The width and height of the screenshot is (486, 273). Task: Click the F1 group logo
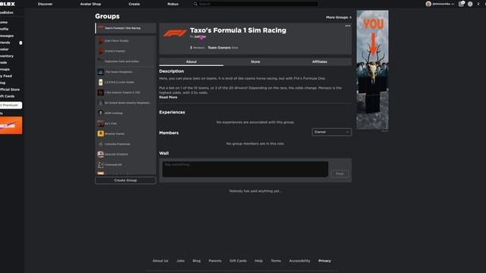(175, 33)
